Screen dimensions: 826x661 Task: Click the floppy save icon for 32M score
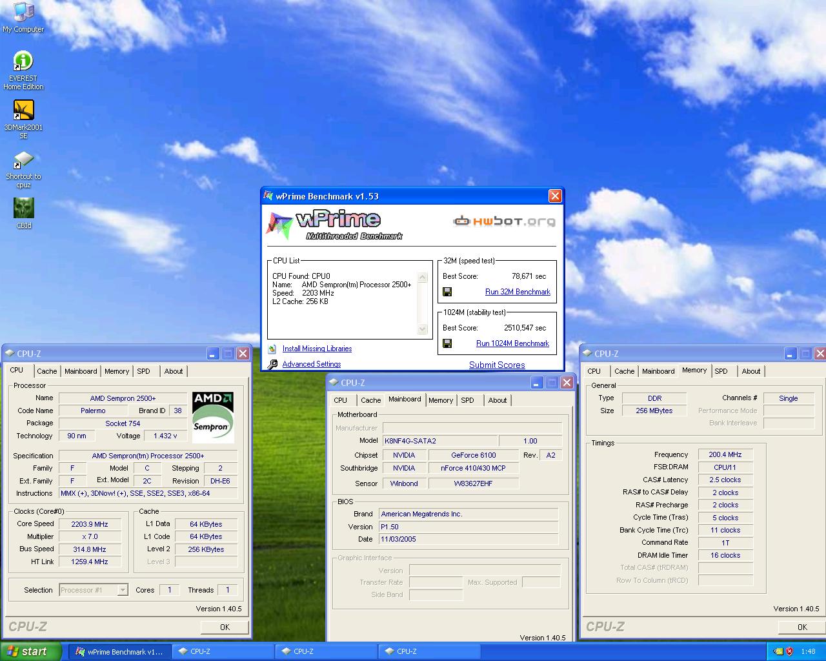(x=447, y=292)
